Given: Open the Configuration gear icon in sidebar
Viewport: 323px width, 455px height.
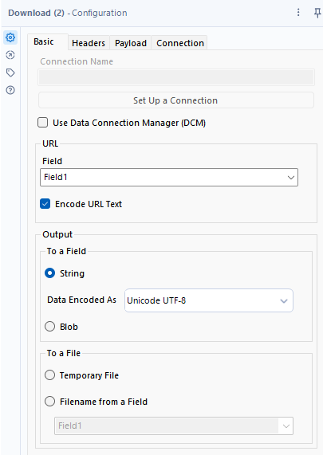Looking at the screenshot, I should coord(10,37).
